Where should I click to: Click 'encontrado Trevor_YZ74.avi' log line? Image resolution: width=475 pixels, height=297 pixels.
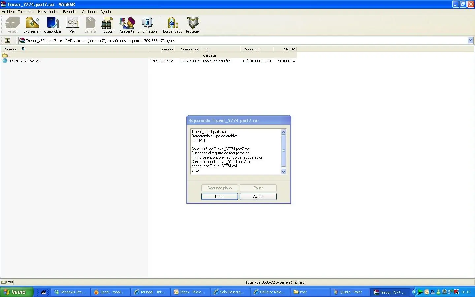(214, 166)
